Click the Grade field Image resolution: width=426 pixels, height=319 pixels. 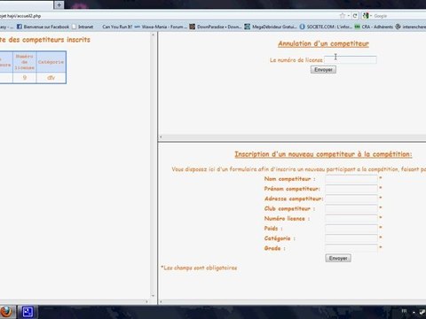(351, 248)
